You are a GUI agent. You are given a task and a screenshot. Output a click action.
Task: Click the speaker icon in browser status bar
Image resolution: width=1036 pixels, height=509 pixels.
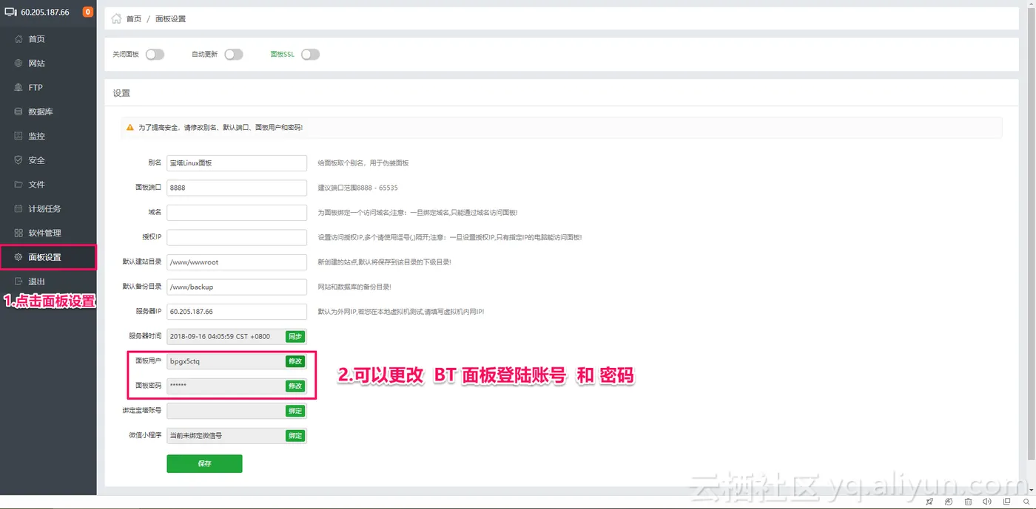click(987, 502)
